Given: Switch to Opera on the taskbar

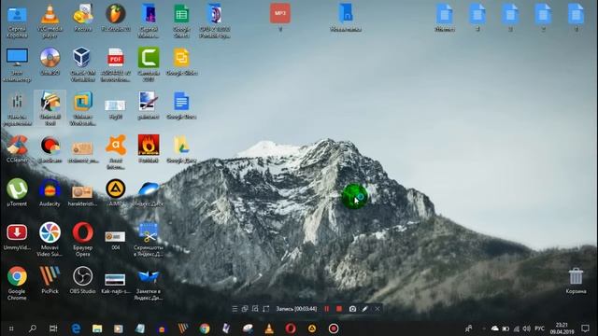Looking at the screenshot, I should pos(291,329).
